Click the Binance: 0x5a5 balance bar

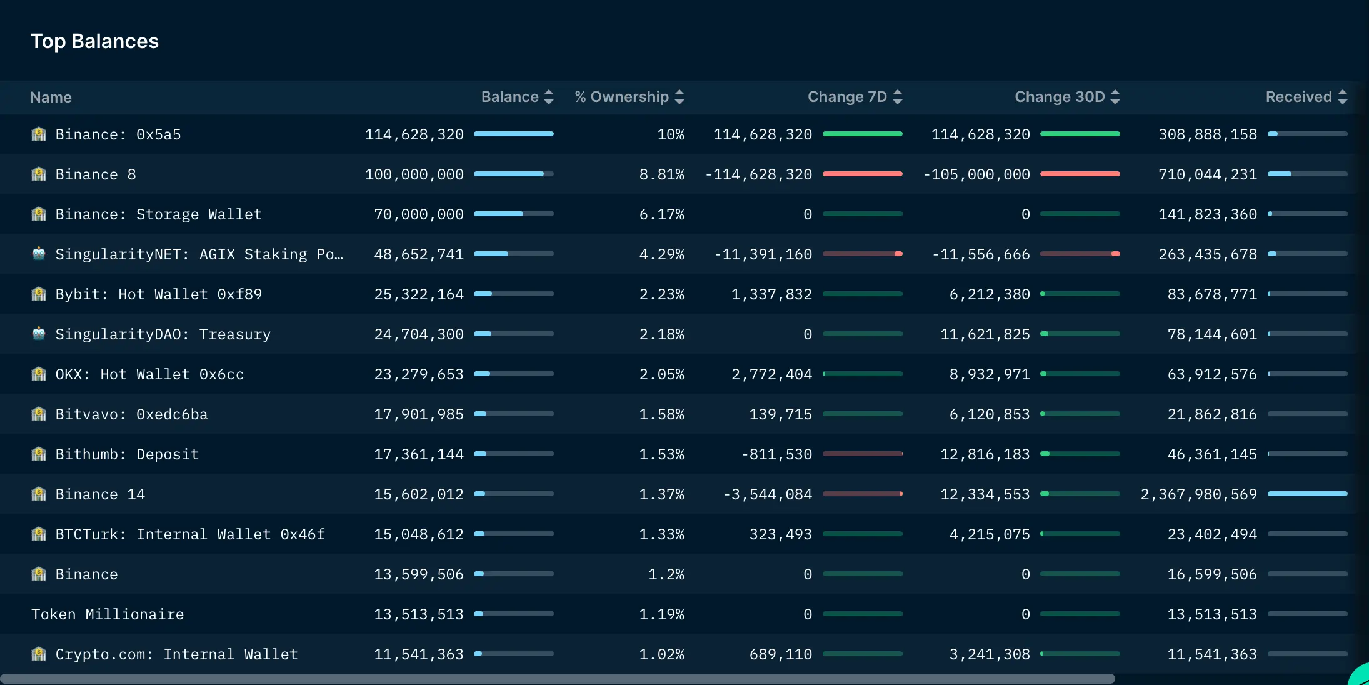tap(513, 134)
